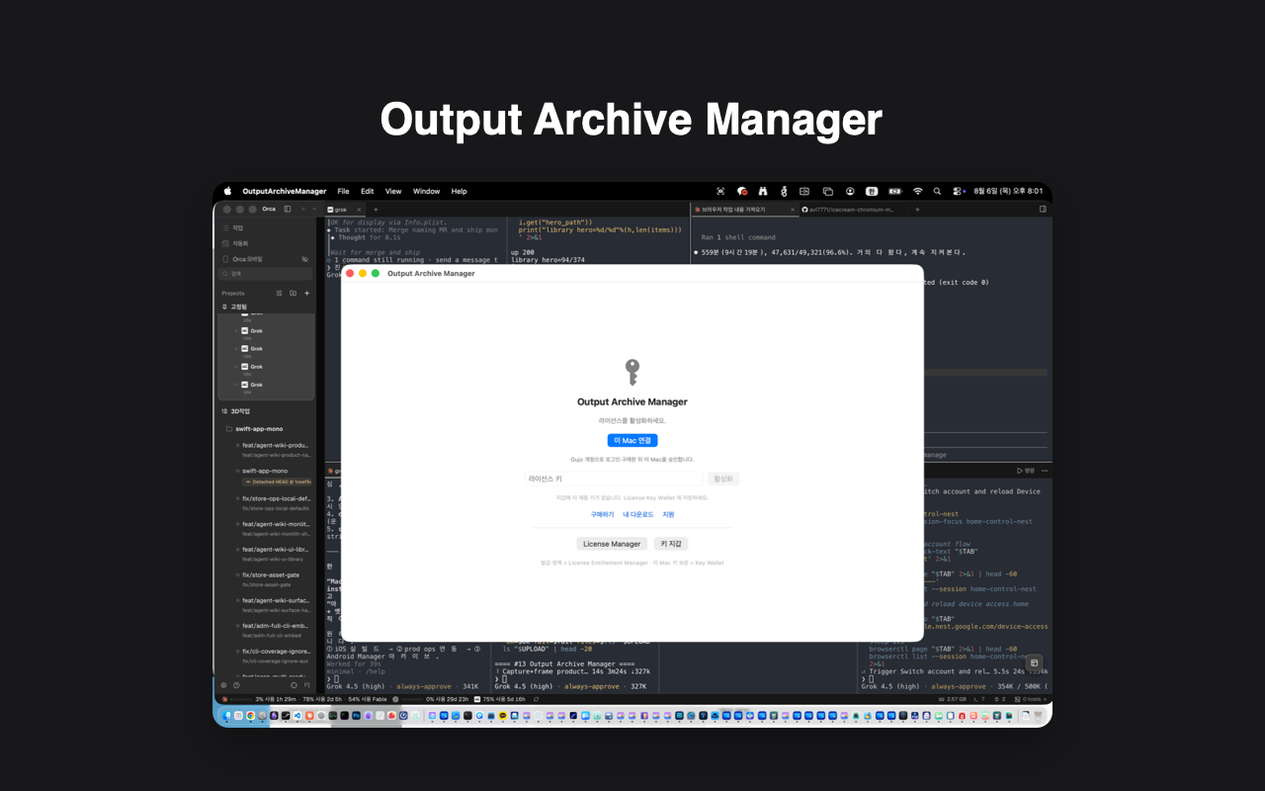1265x791 pixels.
Task: Focus the 라이선스 키 input field
Action: (x=614, y=479)
